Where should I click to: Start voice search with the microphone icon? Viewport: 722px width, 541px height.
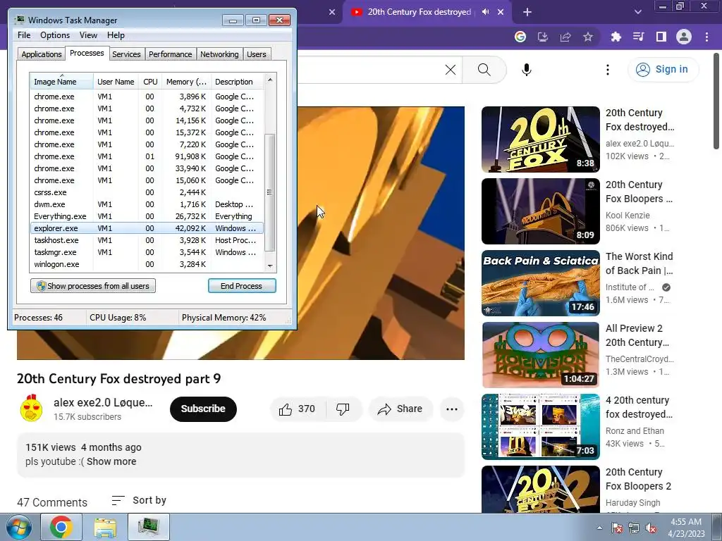point(527,70)
